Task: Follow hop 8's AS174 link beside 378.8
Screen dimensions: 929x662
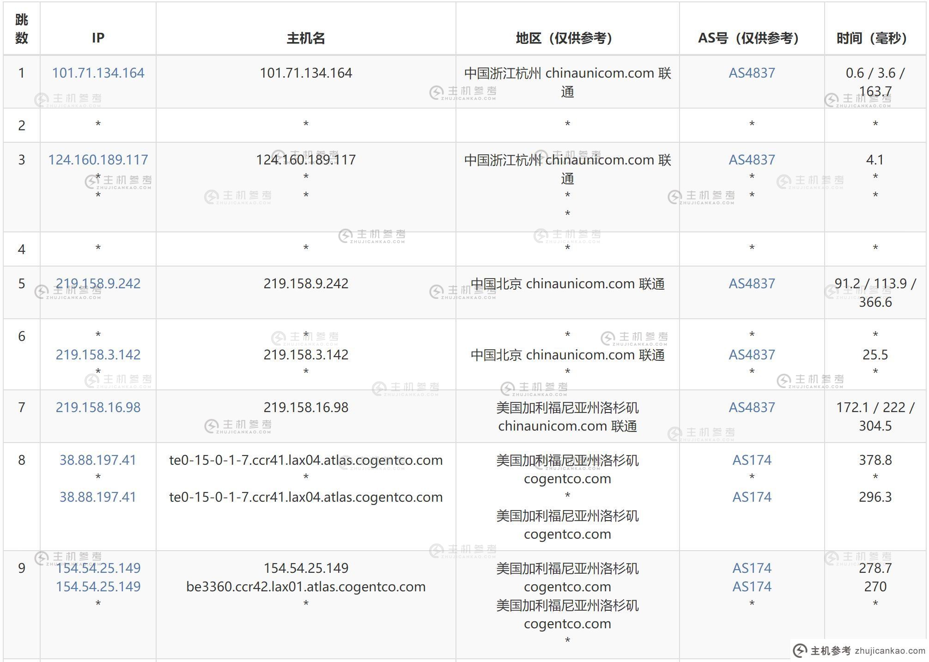Action: [752, 460]
